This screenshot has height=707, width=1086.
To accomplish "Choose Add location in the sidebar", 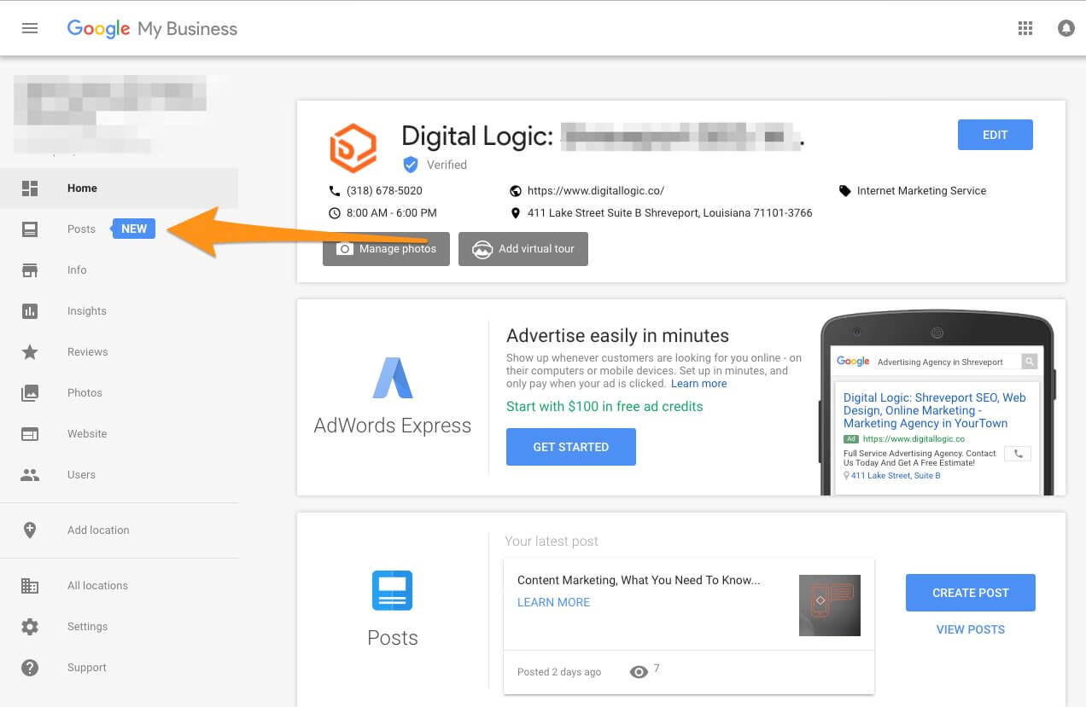I will (x=119, y=530).
